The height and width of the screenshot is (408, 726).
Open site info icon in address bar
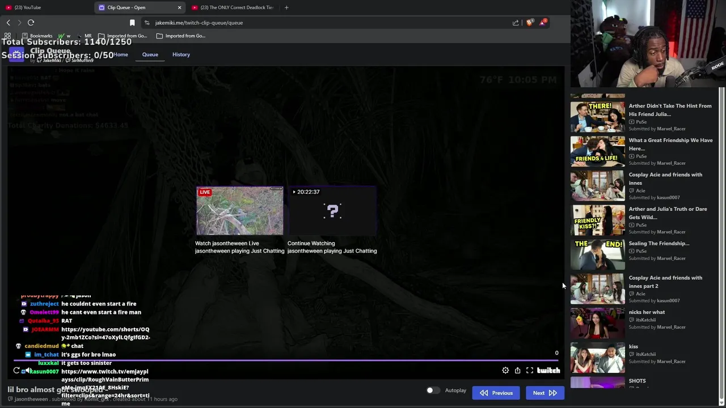(x=147, y=23)
